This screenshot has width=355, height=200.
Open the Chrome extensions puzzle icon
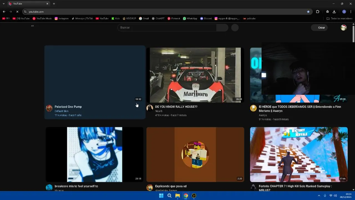coord(318,12)
